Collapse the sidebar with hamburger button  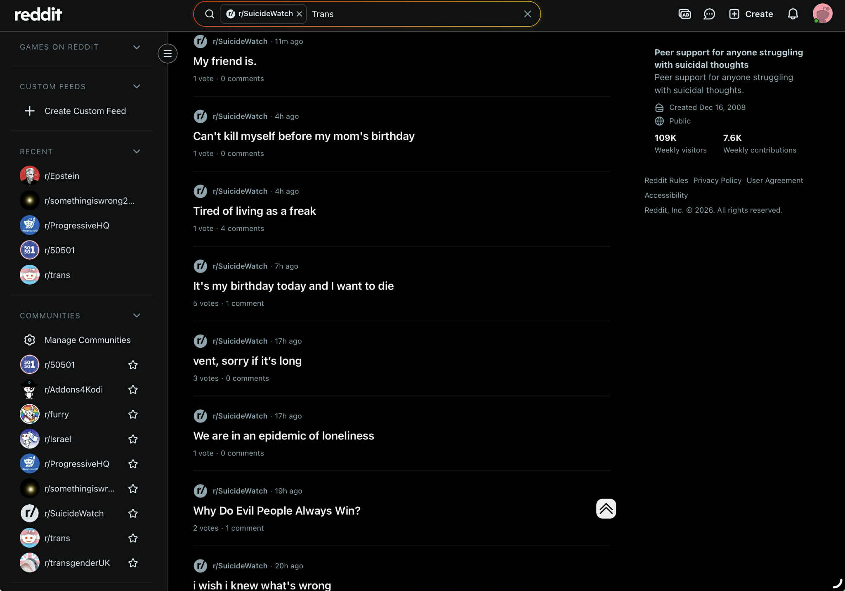[168, 54]
